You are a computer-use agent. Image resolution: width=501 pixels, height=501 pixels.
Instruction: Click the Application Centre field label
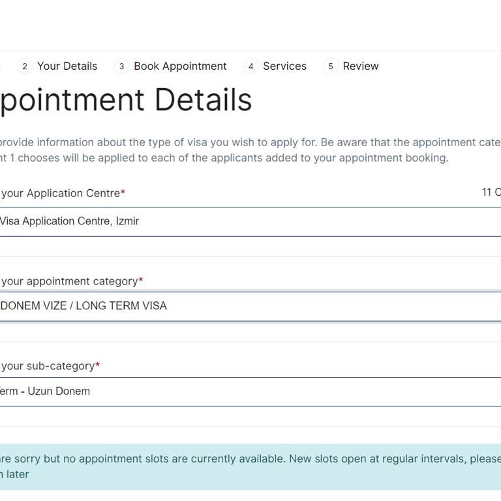point(60,194)
